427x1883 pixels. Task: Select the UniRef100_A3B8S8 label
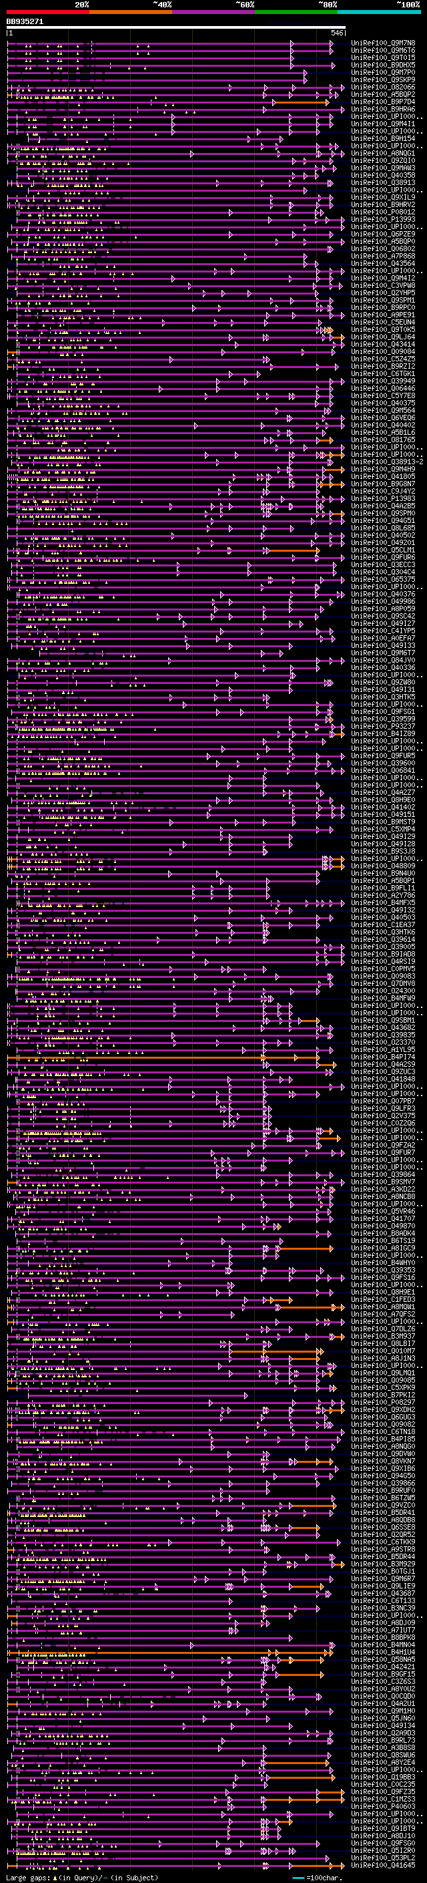click(383, 1748)
